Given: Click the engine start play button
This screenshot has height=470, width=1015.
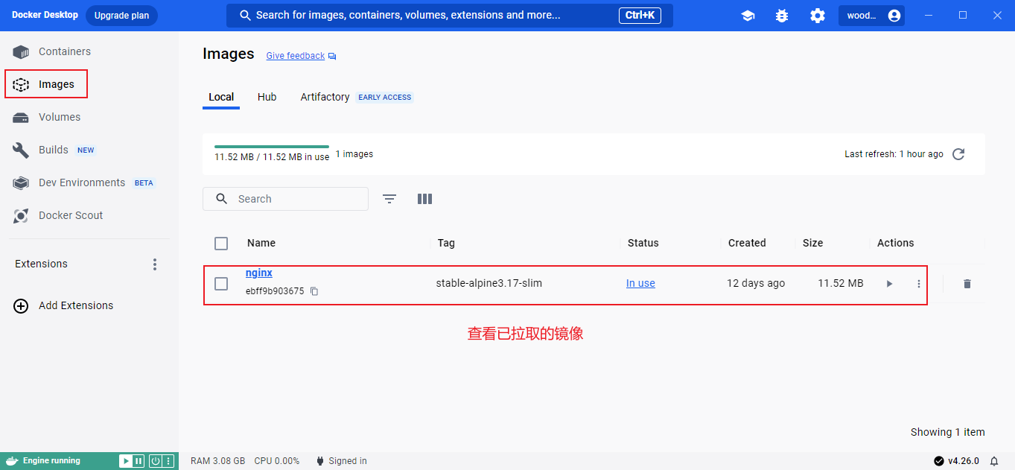Looking at the screenshot, I should (x=126, y=461).
